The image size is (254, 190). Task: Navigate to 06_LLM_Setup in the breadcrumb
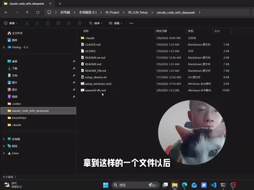(138, 13)
